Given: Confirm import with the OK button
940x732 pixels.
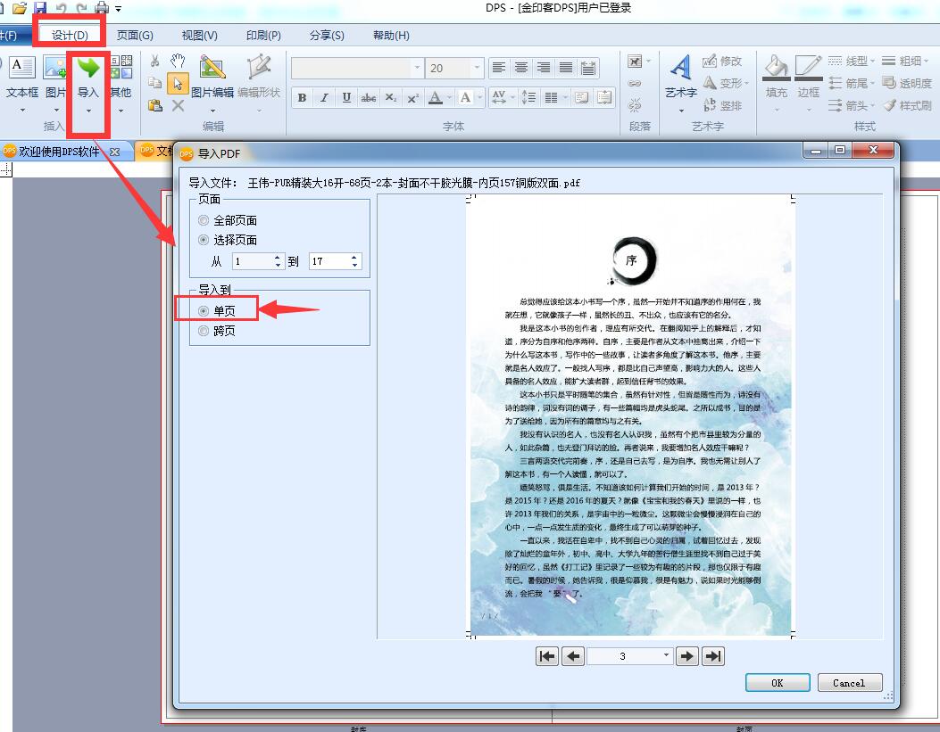Looking at the screenshot, I should point(778,683).
